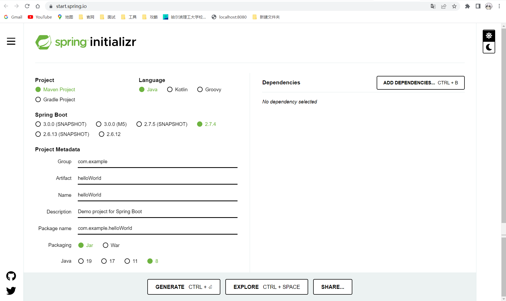Choose Groovy as the language
Image resolution: width=506 pixels, height=301 pixels.
pos(209,89)
